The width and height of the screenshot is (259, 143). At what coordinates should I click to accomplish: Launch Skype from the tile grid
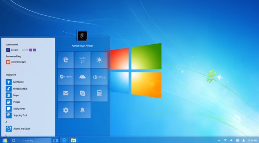[x=82, y=93]
